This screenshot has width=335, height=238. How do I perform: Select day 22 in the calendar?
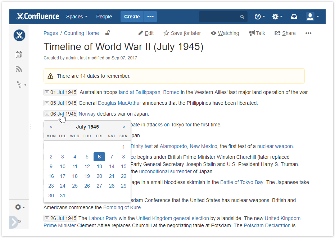click(x=123, y=176)
